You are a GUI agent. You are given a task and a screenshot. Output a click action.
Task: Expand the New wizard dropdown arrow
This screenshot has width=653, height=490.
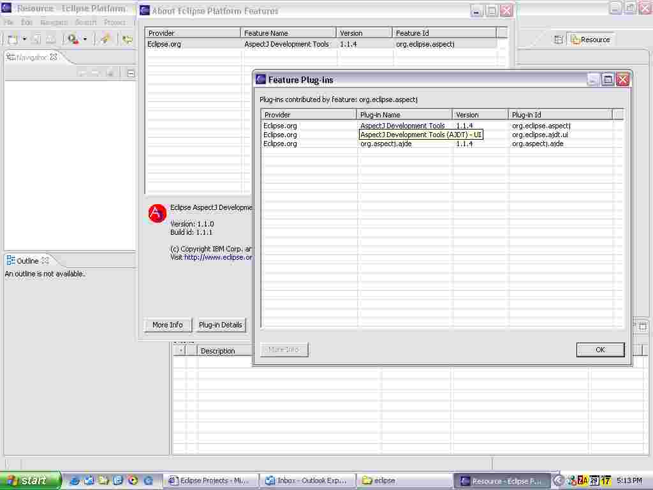coord(25,40)
